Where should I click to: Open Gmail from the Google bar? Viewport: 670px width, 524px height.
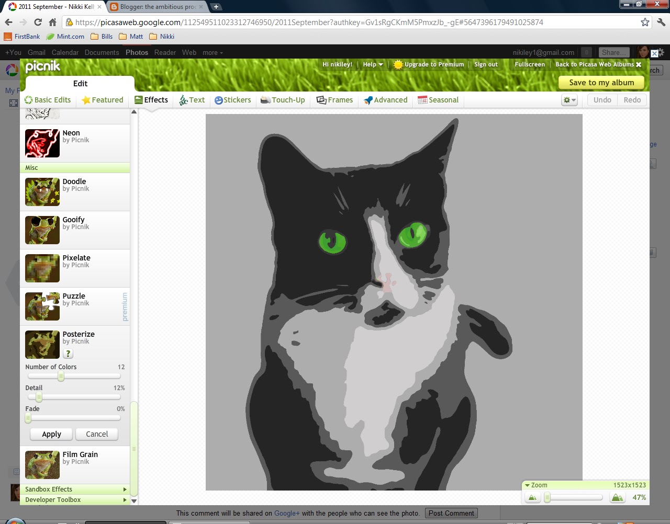coord(37,52)
